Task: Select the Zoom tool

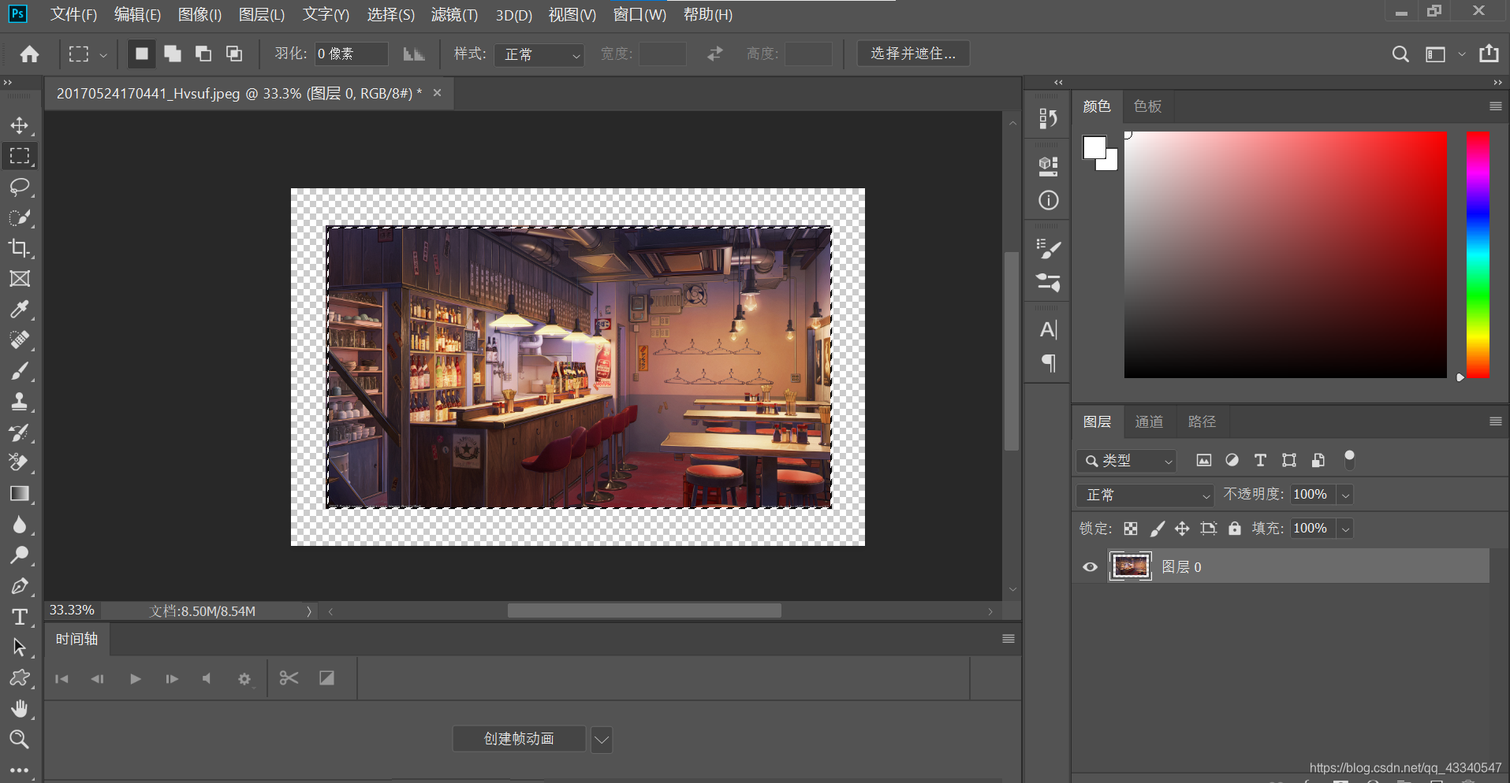Action: pyautogui.click(x=20, y=739)
